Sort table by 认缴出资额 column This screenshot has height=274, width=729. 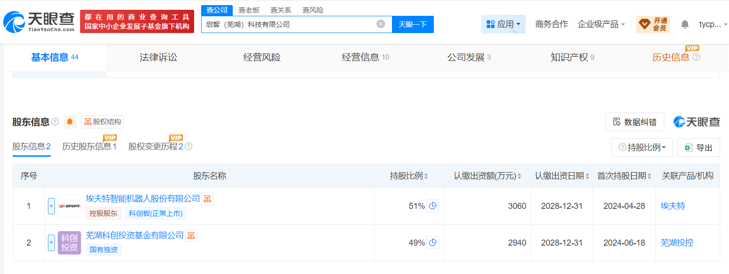coord(487,176)
